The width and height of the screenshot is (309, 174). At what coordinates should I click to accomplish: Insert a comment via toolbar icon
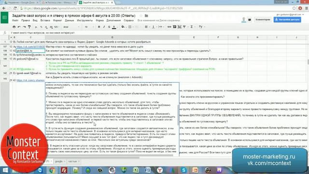coord(174,27)
